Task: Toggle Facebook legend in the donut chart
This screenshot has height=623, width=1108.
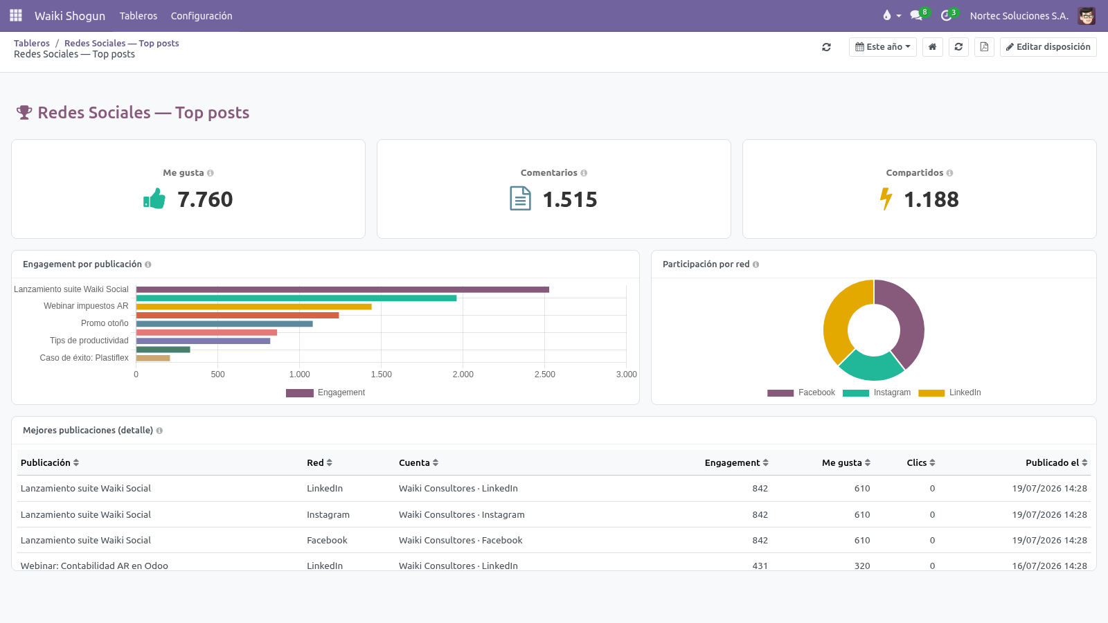Action: [x=801, y=392]
